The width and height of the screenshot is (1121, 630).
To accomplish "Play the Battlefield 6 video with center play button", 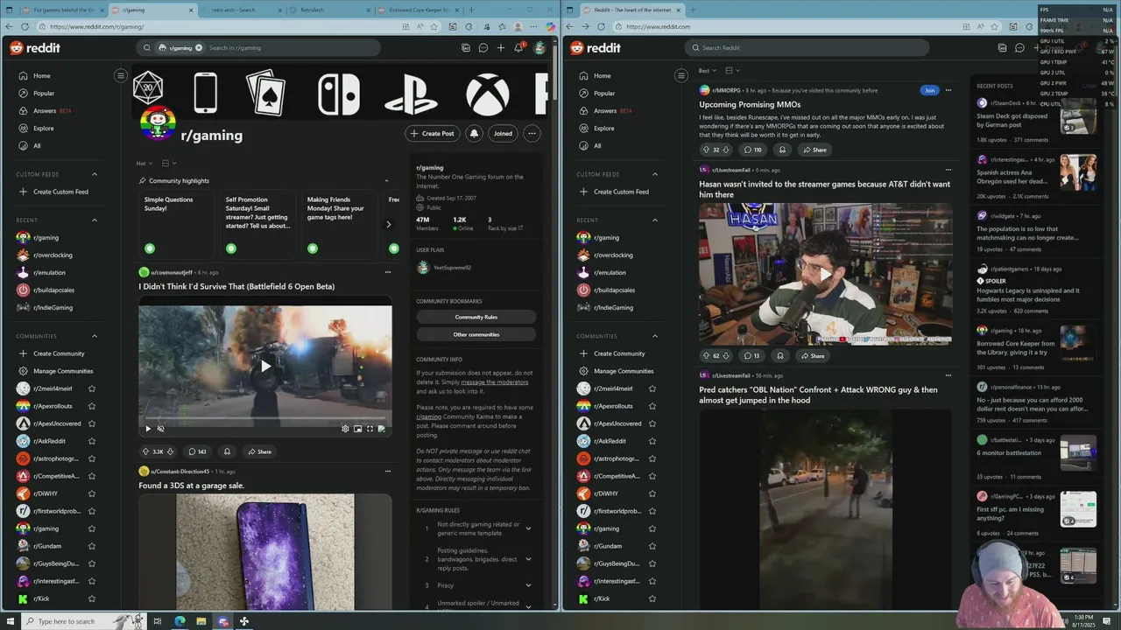I will pyautogui.click(x=265, y=366).
